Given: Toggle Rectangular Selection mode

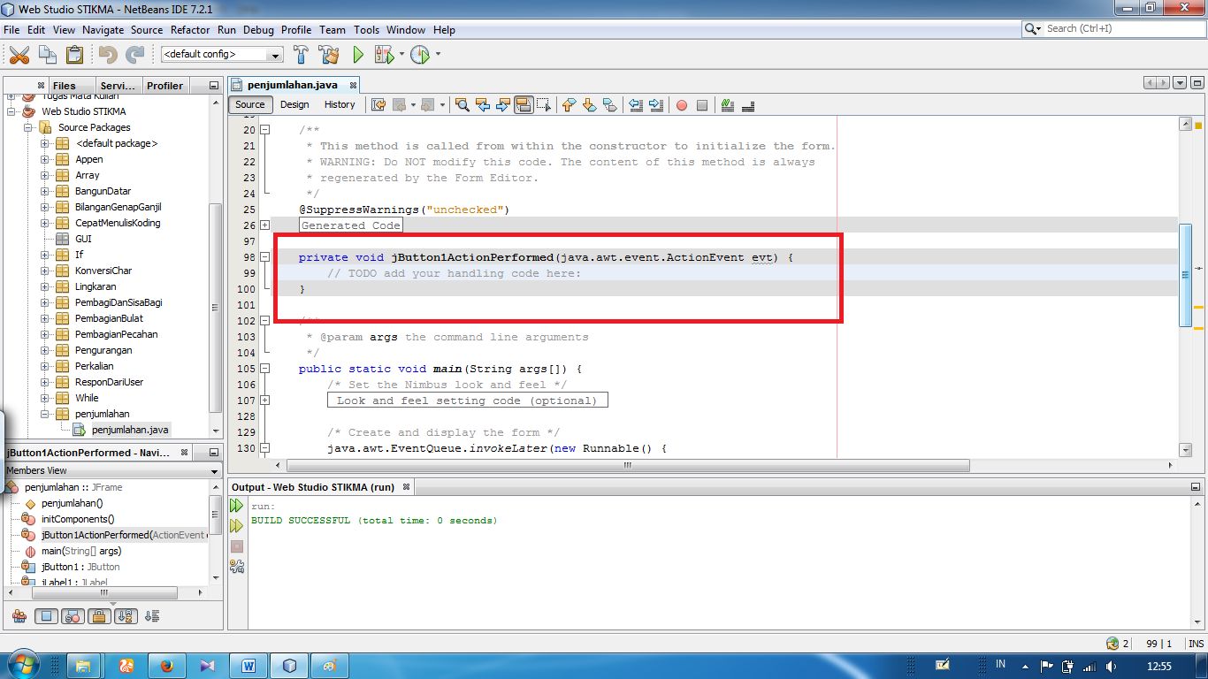Looking at the screenshot, I should pyautogui.click(x=545, y=104).
